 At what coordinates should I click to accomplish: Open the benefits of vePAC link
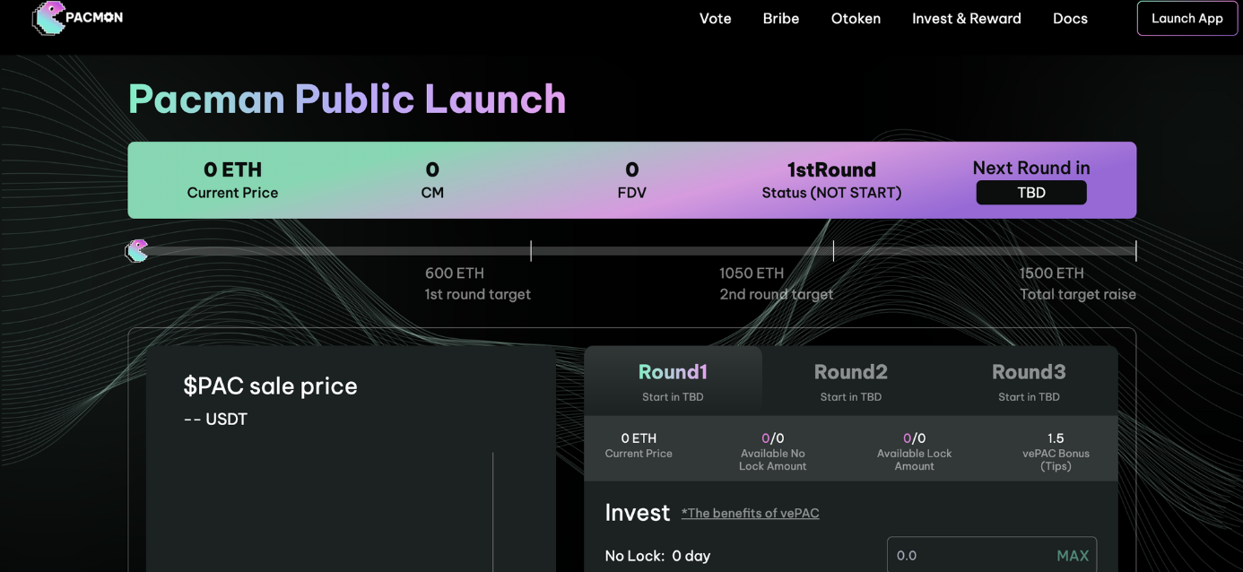coord(750,513)
